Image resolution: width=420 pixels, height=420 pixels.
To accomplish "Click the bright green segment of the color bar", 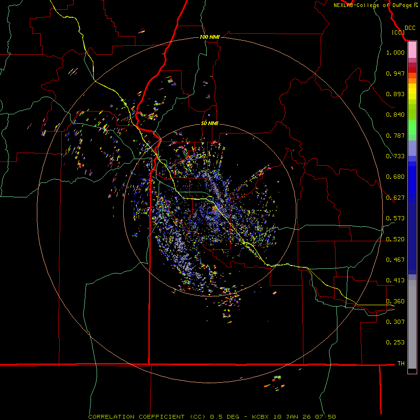I will tap(412, 127).
